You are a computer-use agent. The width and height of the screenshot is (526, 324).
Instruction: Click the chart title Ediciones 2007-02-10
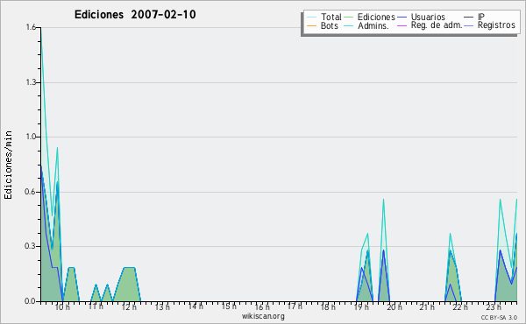click(135, 15)
